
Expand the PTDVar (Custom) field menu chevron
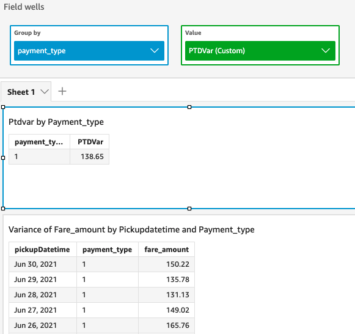(326, 51)
